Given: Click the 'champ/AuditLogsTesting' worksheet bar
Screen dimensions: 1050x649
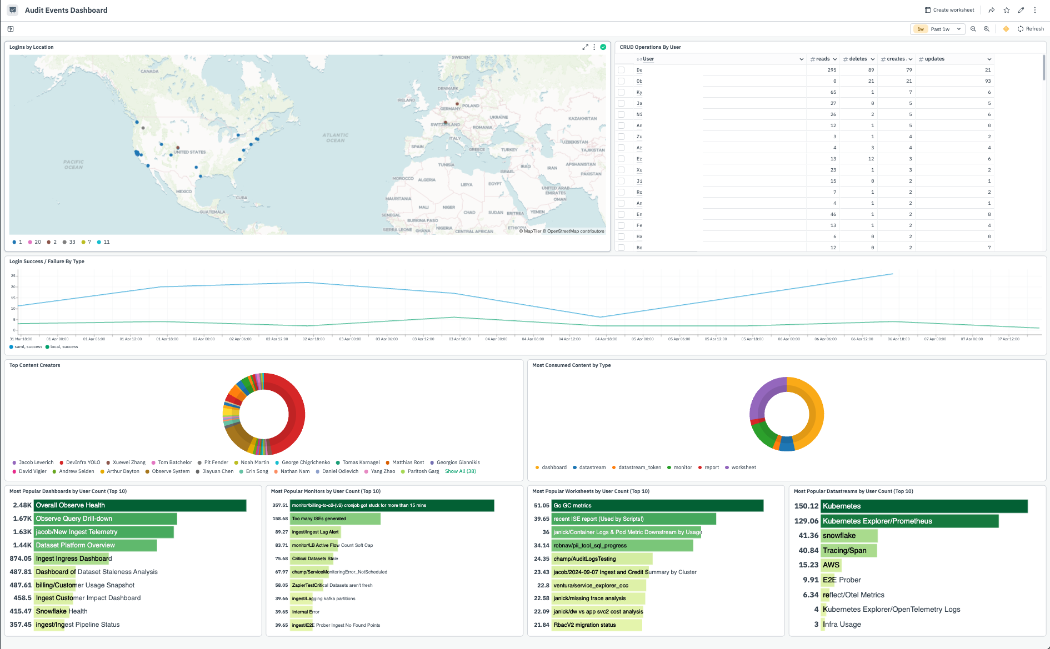Looking at the screenshot, I should [602, 559].
